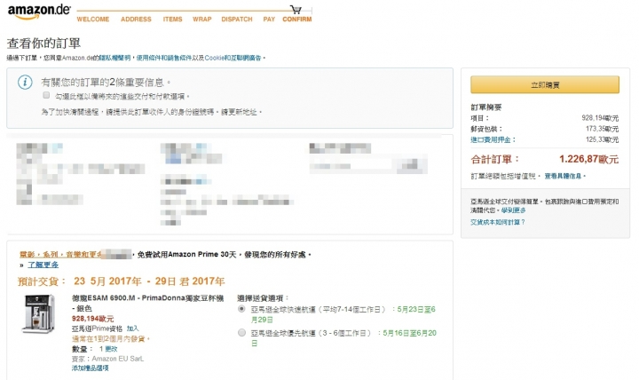The height and width of the screenshot is (380, 639).
Task: Click the 添加禮品選項 gift options link
Action: click(x=90, y=368)
